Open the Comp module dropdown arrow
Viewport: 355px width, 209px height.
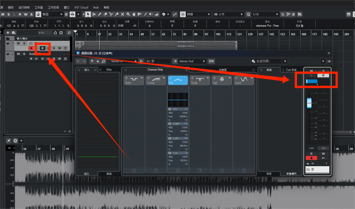pyautogui.click(x=164, y=78)
